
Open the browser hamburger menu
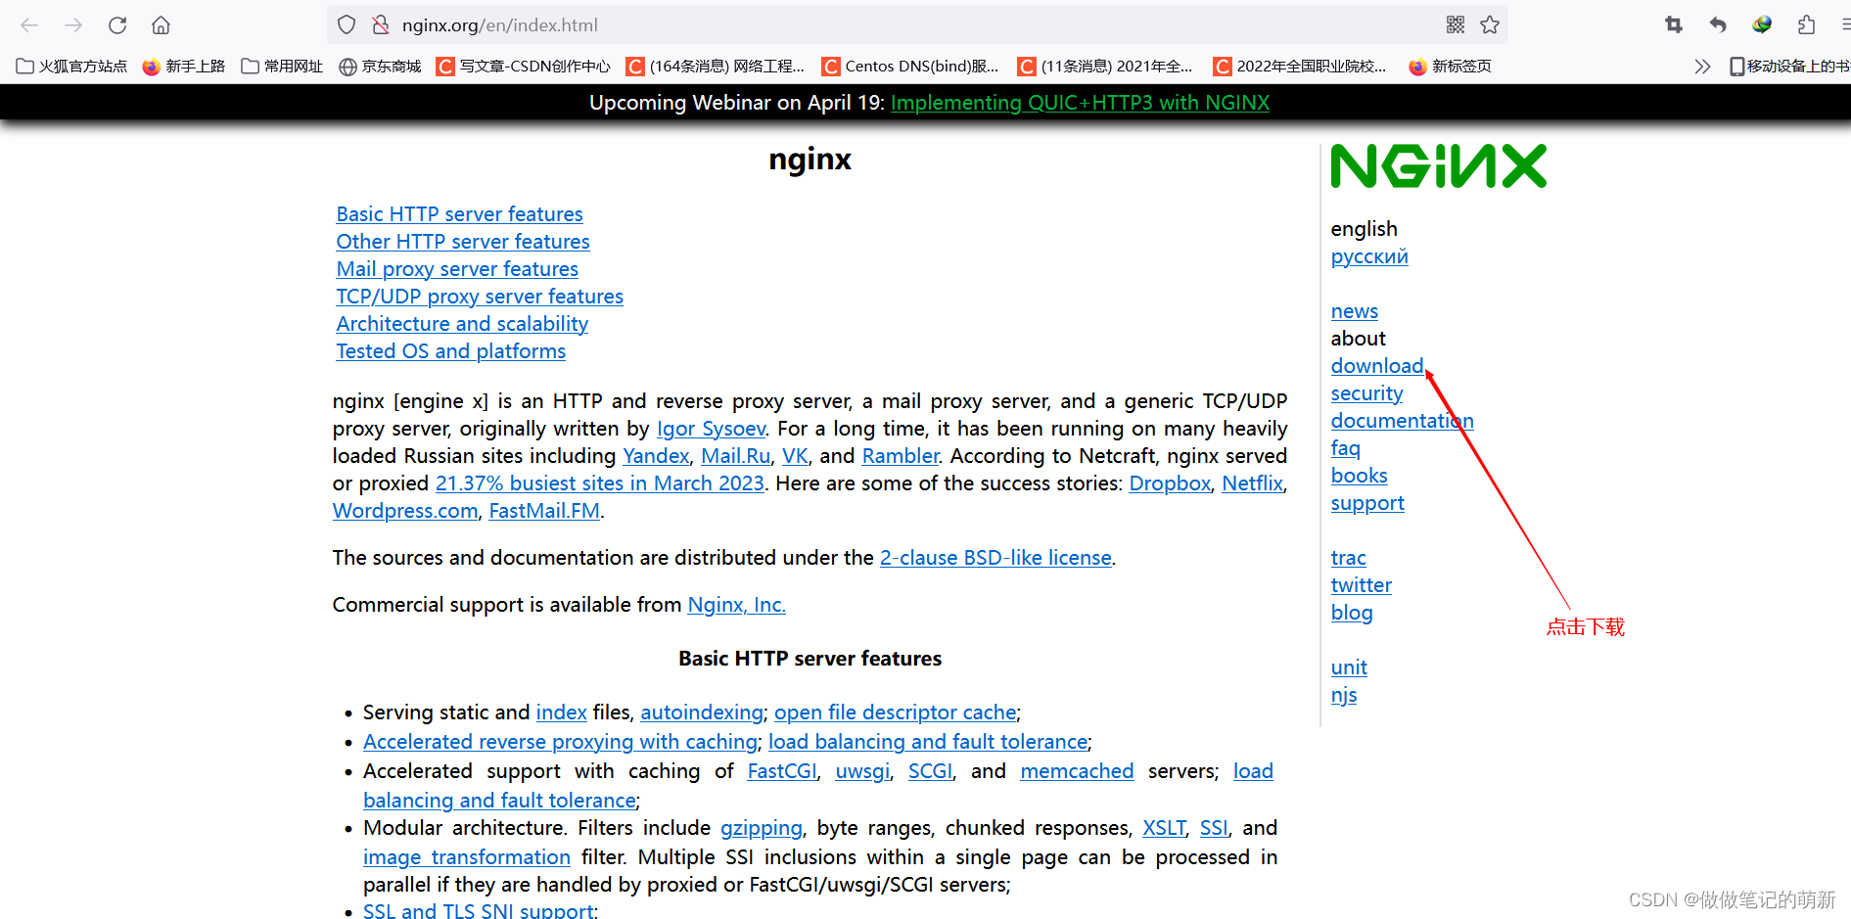(x=1844, y=25)
